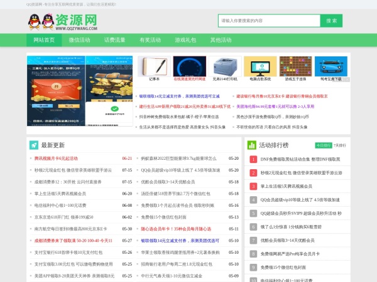377x282 pixels.
Task: Open 汤臣倍健518营养节 article
Action: pyautogui.click(x=175, y=194)
